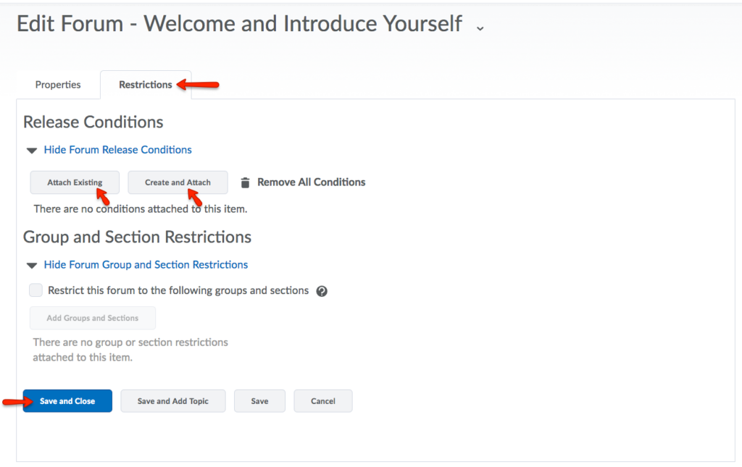Viewport: 742px width, 467px height.
Task: Enable the Restrict this forum checkbox
Action: (x=36, y=290)
